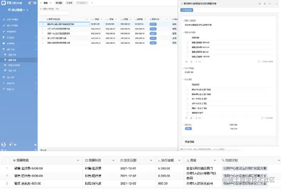Open the 对应计划 column header dropdown
281x189 pixels.
tap(279, 161)
